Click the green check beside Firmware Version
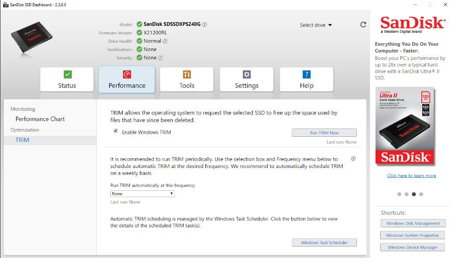Viewport: 453px width, 258px height. coord(139,32)
